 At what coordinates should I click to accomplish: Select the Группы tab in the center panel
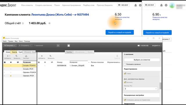(69, 52)
